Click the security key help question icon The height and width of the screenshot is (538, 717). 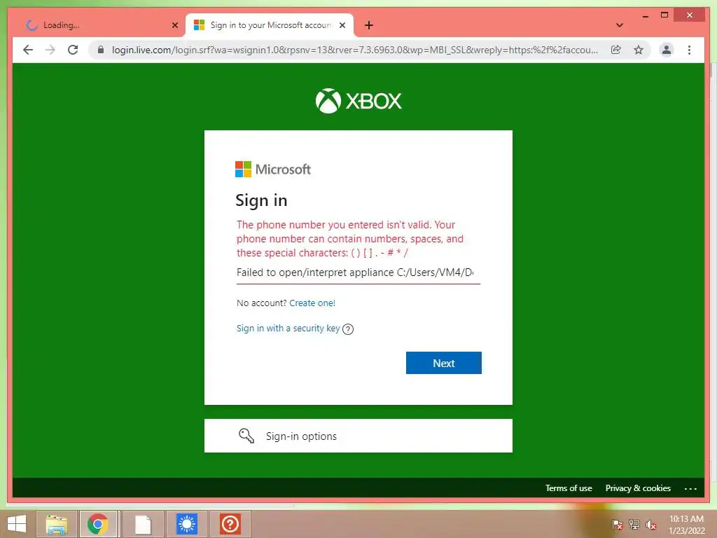348,329
